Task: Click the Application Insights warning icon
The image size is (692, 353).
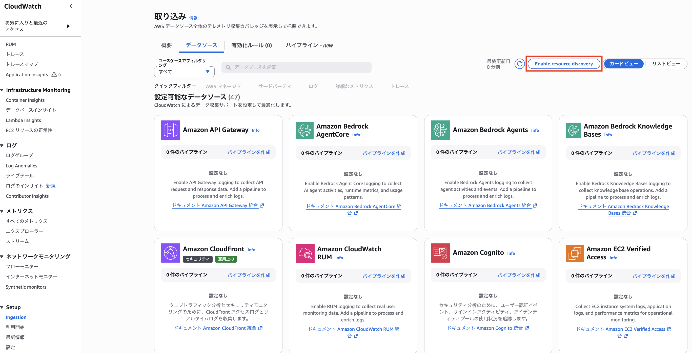Action: coord(54,74)
